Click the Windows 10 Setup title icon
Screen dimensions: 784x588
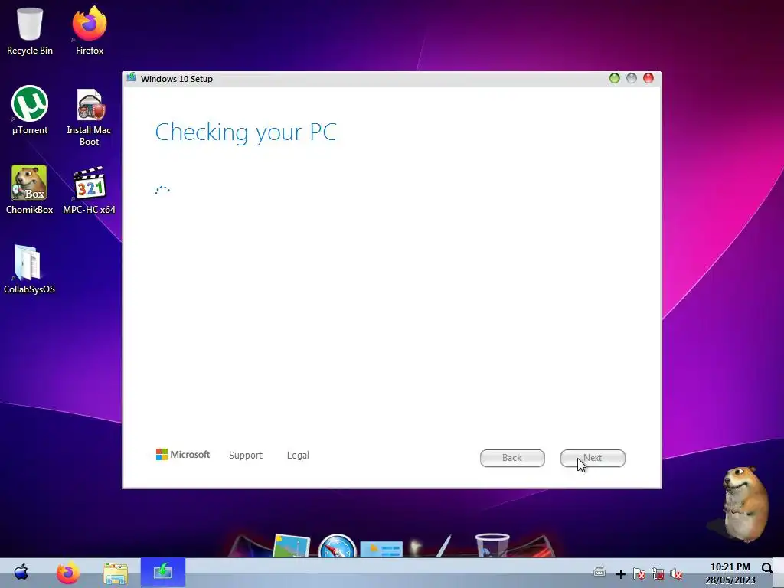[132, 77]
